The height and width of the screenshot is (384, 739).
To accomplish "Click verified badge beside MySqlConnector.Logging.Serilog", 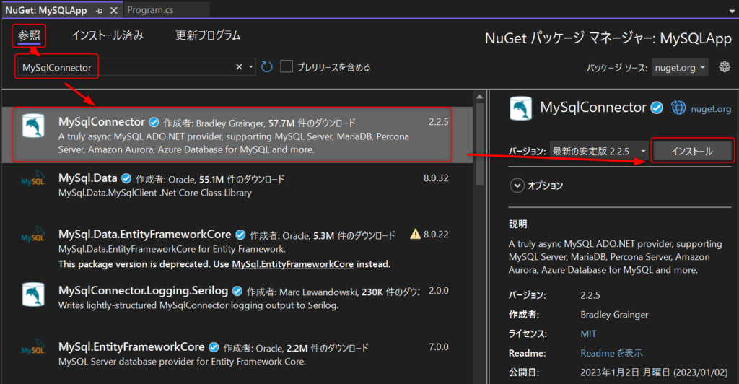I will 237,291.
